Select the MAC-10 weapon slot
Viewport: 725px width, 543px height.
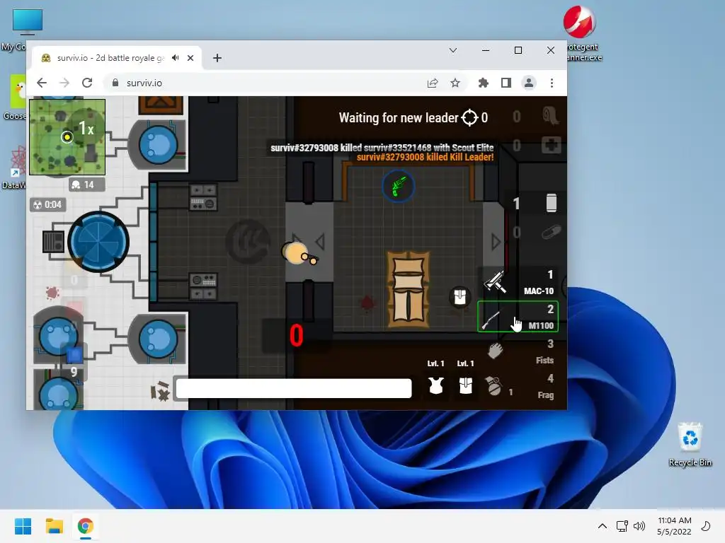pos(518,282)
